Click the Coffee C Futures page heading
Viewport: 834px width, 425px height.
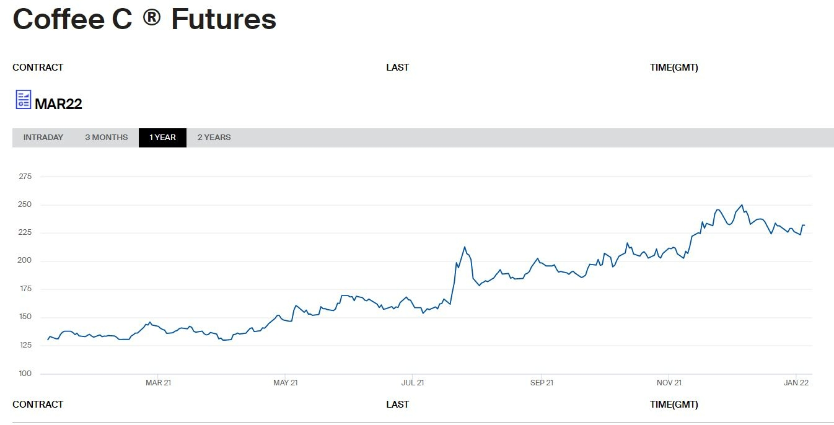[144, 19]
